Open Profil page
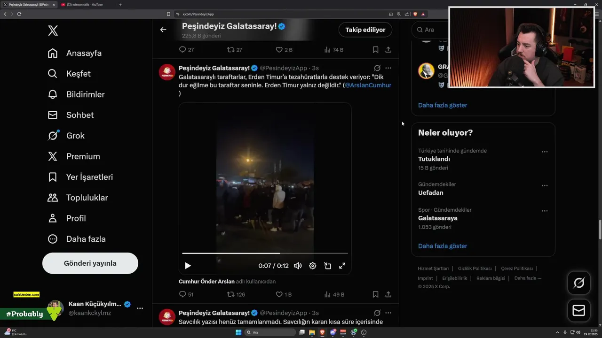Image resolution: width=602 pixels, height=338 pixels. pos(67,218)
